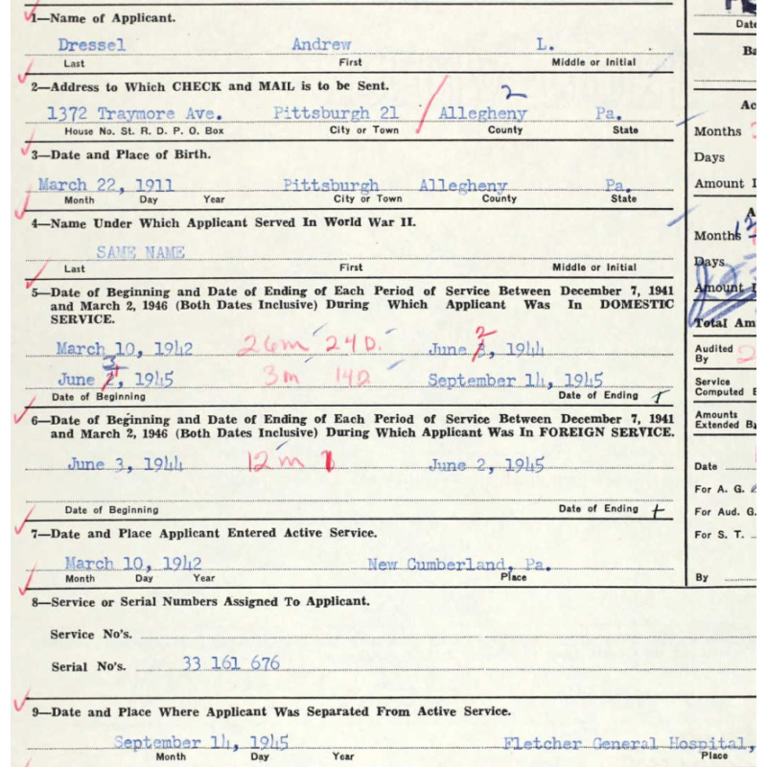
Task: Click the "Serial No's." label
Action: click(x=88, y=667)
